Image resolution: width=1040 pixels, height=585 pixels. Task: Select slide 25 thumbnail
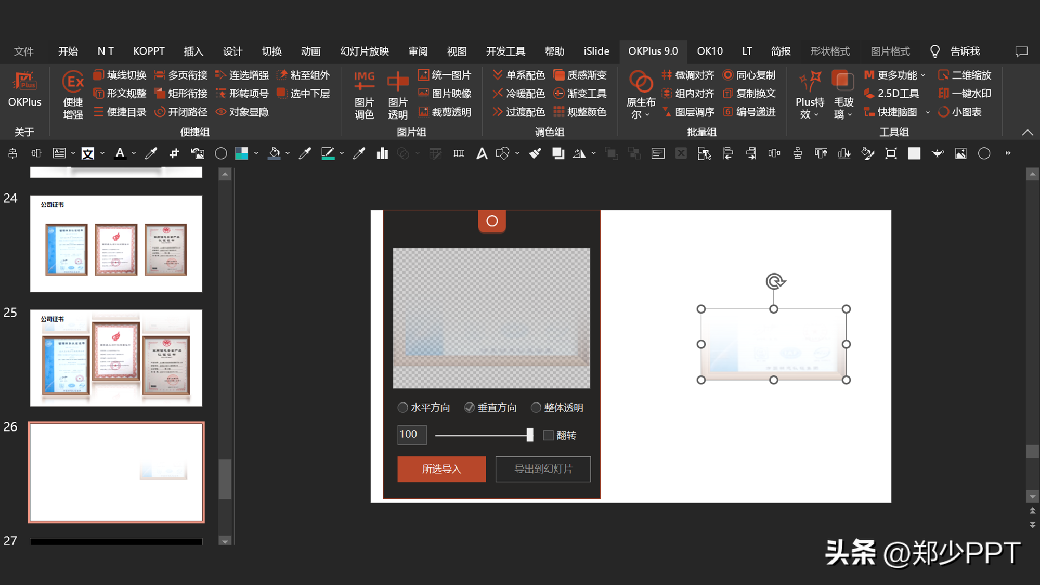click(116, 358)
